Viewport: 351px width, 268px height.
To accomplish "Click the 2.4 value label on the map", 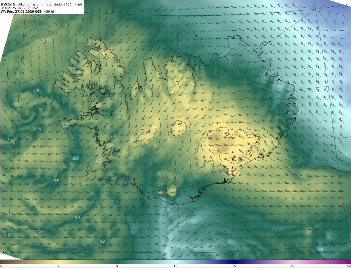I will 98,162.
